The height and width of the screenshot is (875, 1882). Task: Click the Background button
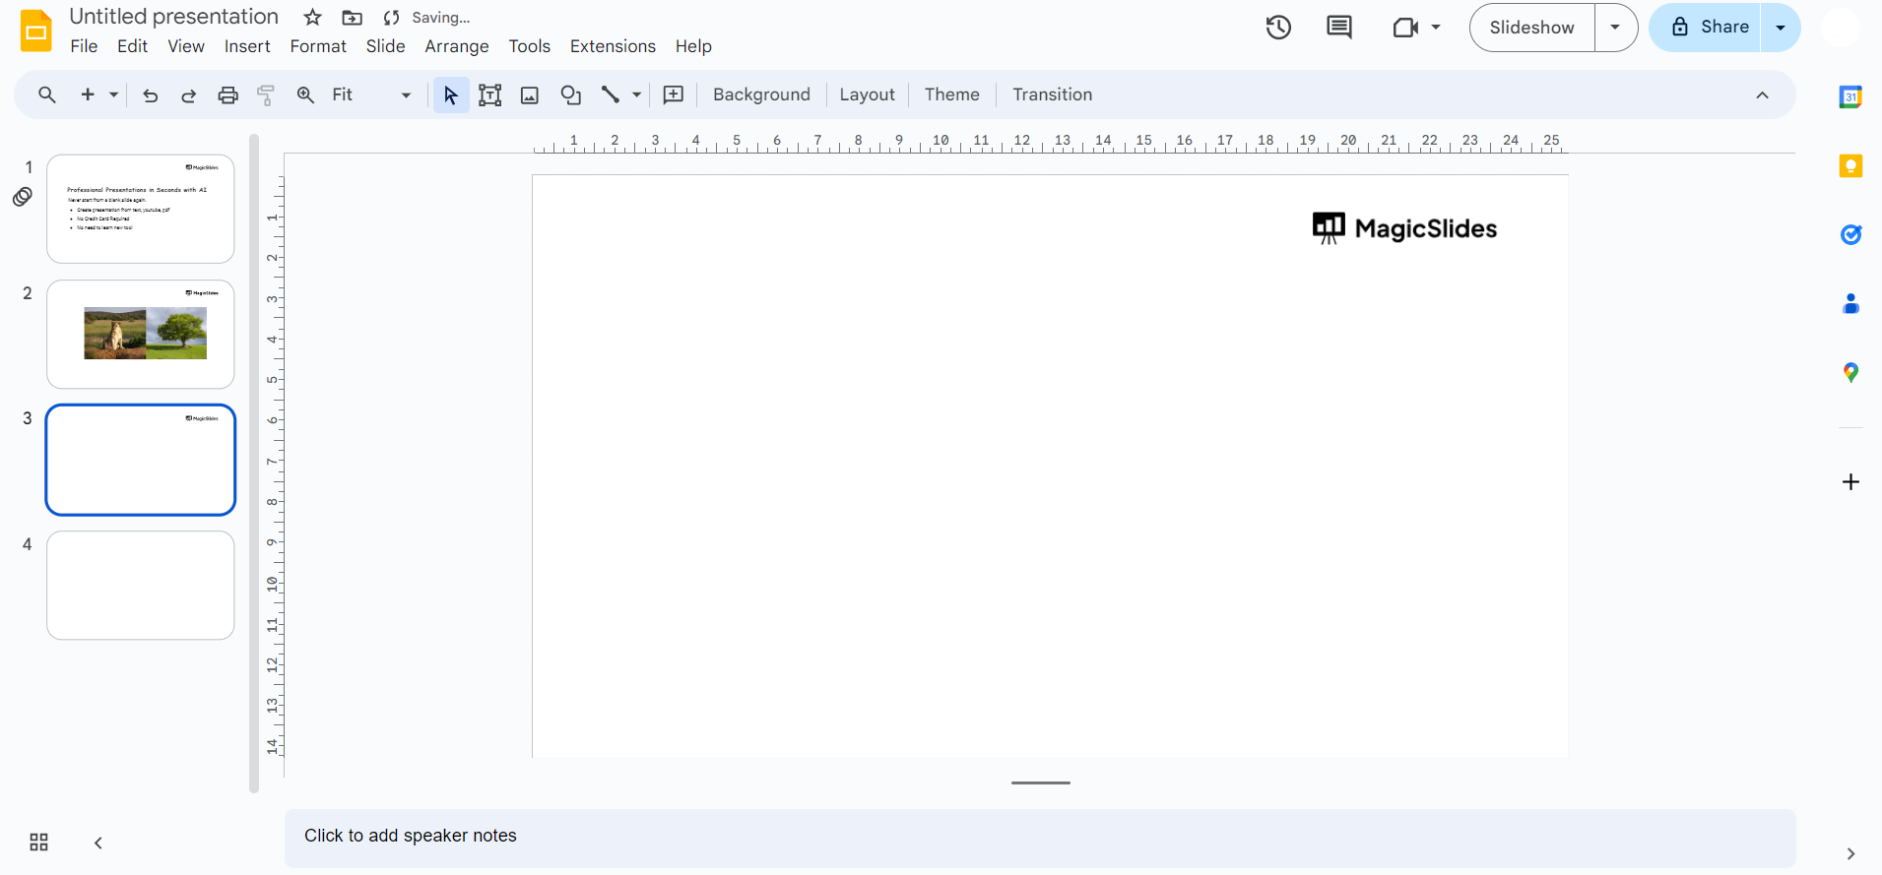pyautogui.click(x=761, y=94)
